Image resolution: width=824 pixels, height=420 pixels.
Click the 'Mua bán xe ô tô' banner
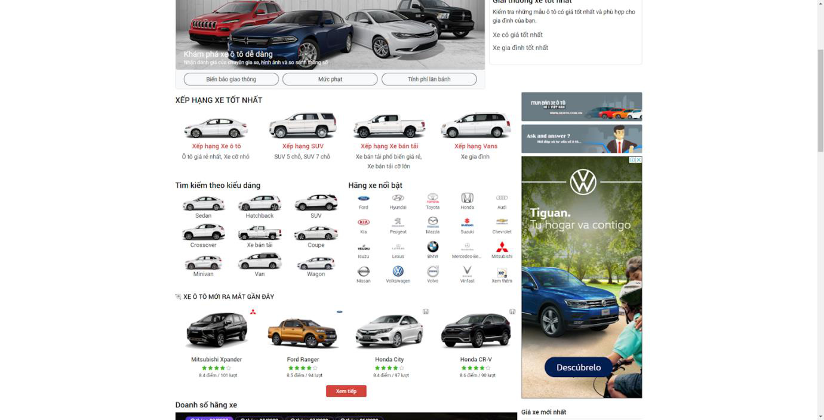pos(582,106)
